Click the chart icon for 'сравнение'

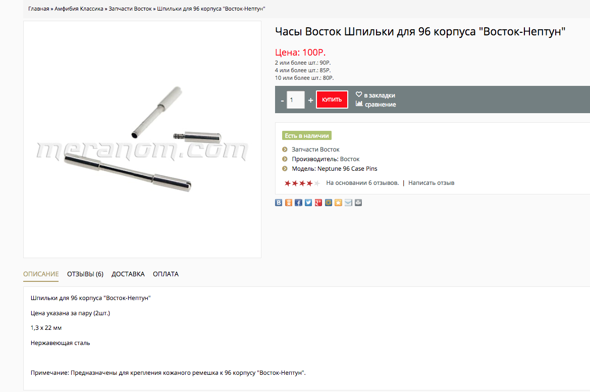coord(359,104)
